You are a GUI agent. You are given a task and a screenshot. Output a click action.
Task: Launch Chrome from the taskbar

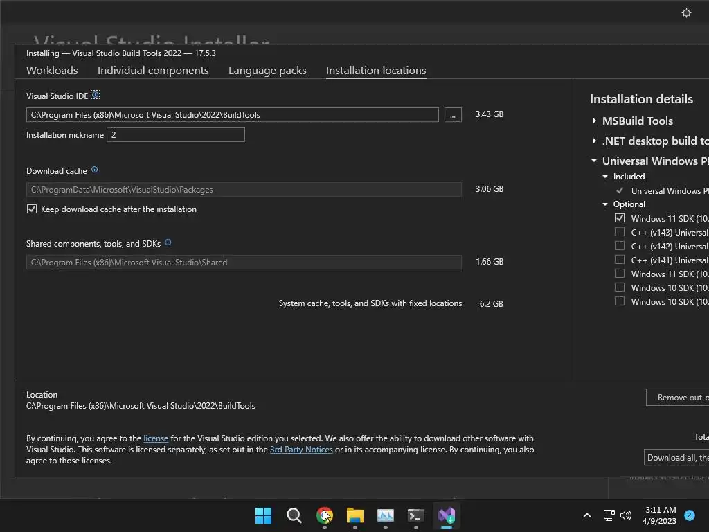[x=324, y=515]
